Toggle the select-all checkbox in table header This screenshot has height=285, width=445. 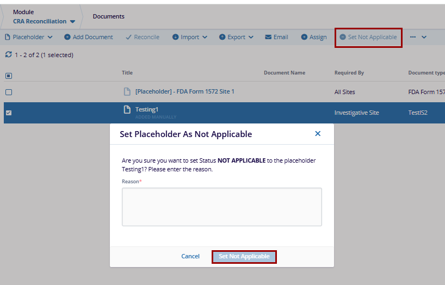point(9,76)
